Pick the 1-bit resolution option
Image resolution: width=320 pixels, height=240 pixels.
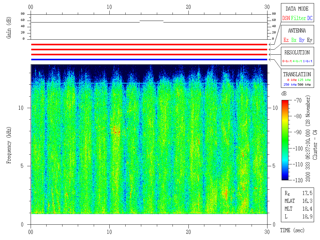[x=308, y=61]
